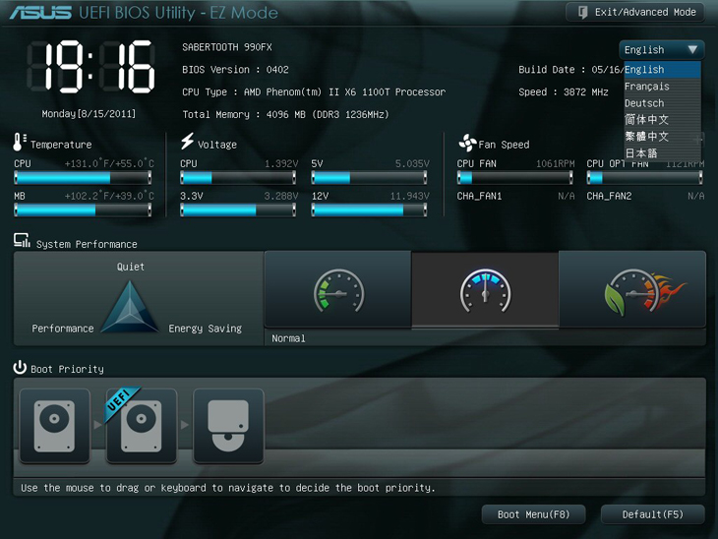Click the Temperature thermometer icon
This screenshot has height=539, width=718.
[20, 144]
